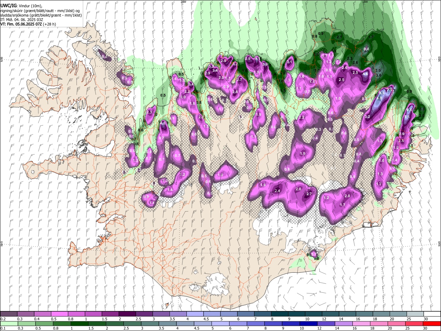Click the '4.5' label in the rain scale row
Screen dimensions: 441x331
(197, 329)
